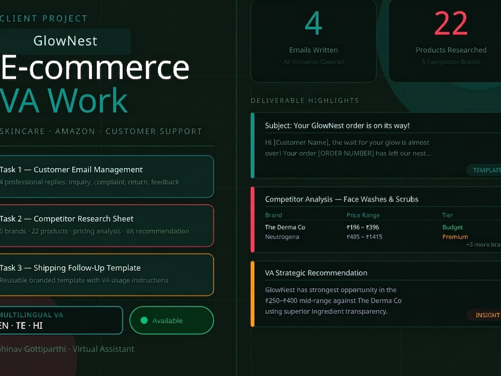Click the orange 'Premium' tier label
Image resolution: width=501 pixels, height=376 pixels.
(455, 237)
